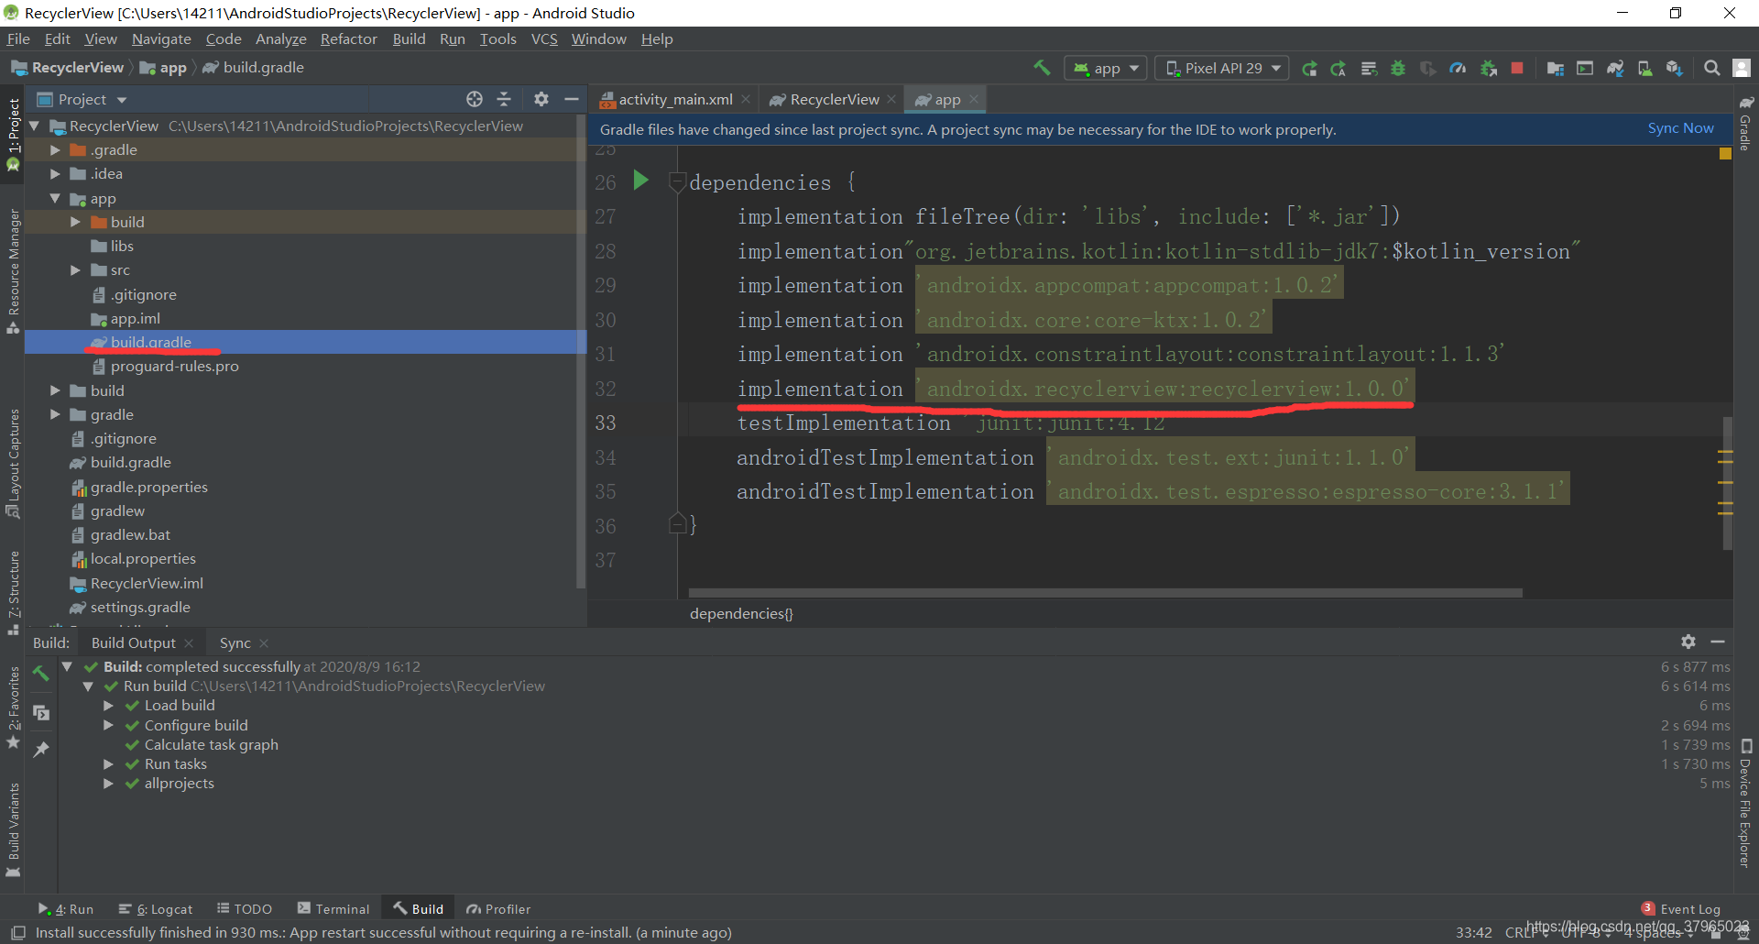Image resolution: width=1759 pixels, height=944 pixels.
Task: Hide the Project tool window
Action: click(572, 99)
